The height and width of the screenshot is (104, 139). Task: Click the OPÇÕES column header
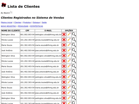69,31
